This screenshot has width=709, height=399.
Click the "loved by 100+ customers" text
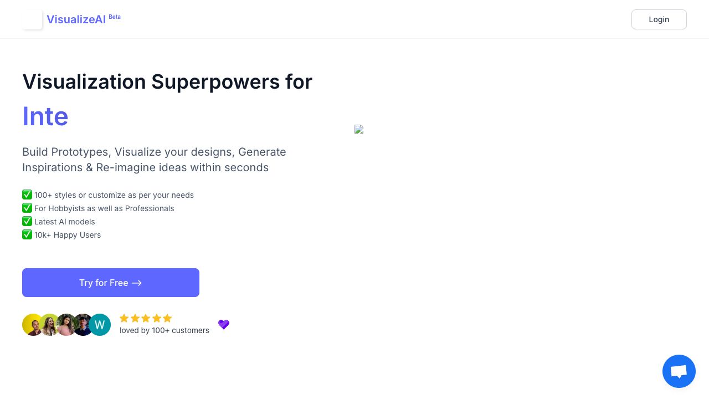coord(165,330)
